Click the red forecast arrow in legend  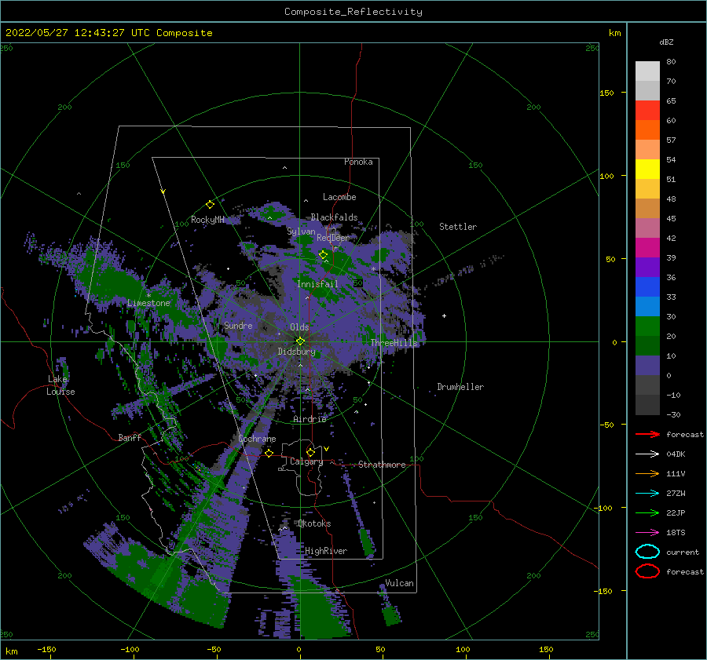[647, 434]
